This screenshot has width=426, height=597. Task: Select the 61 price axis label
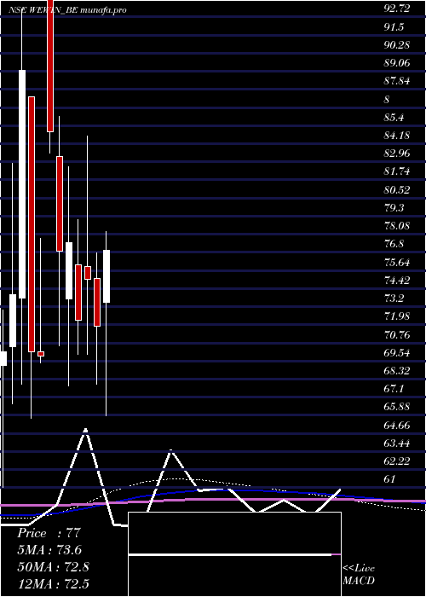pos(390,479)
